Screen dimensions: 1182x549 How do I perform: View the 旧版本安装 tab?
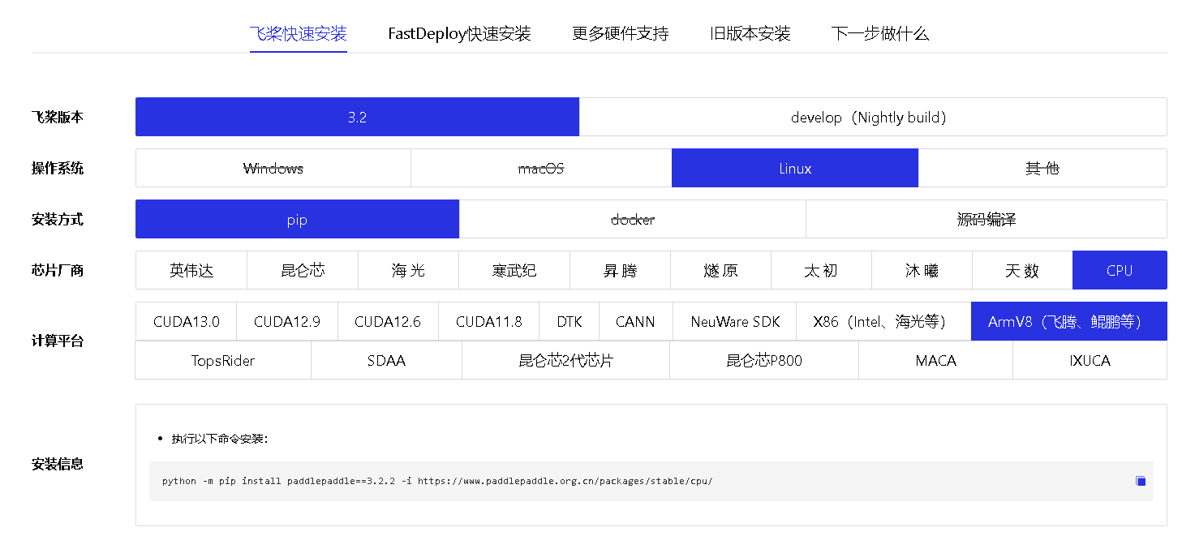pyautogui.click(x=749, y=33)
